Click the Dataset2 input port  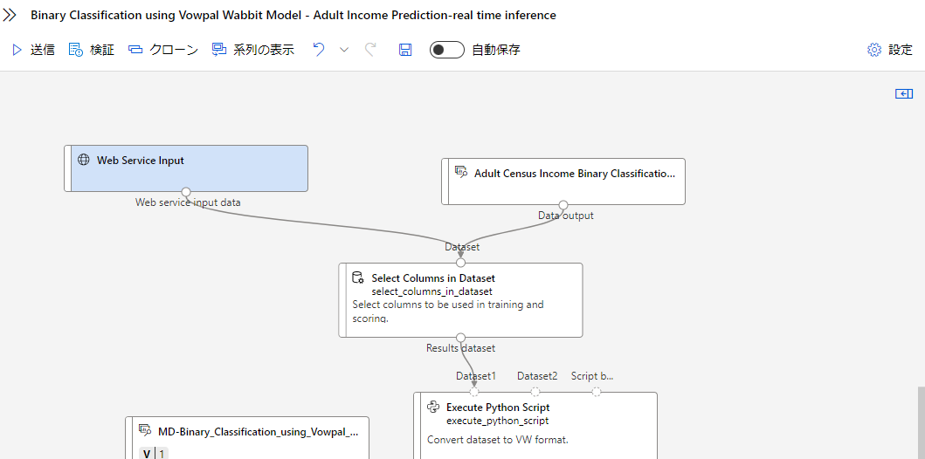point(535,392)
